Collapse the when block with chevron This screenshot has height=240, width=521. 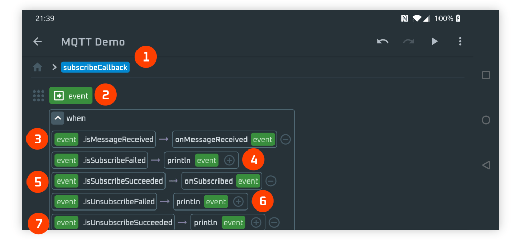click(x=58, y=118)
